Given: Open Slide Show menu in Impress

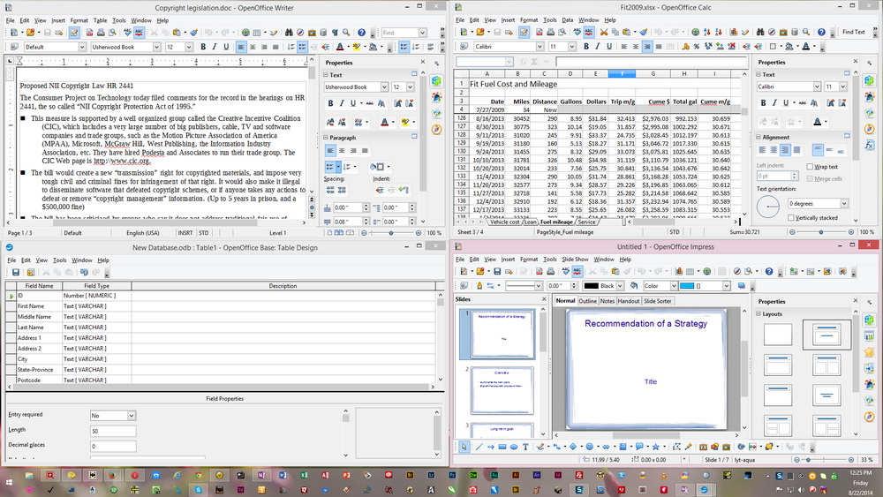Looking at the screenshot, I should (575, 260).
